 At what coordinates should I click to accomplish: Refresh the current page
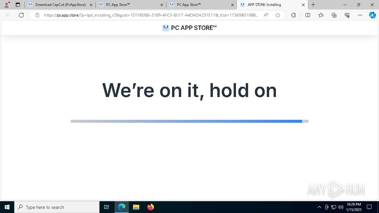click(x=21, y=15)
